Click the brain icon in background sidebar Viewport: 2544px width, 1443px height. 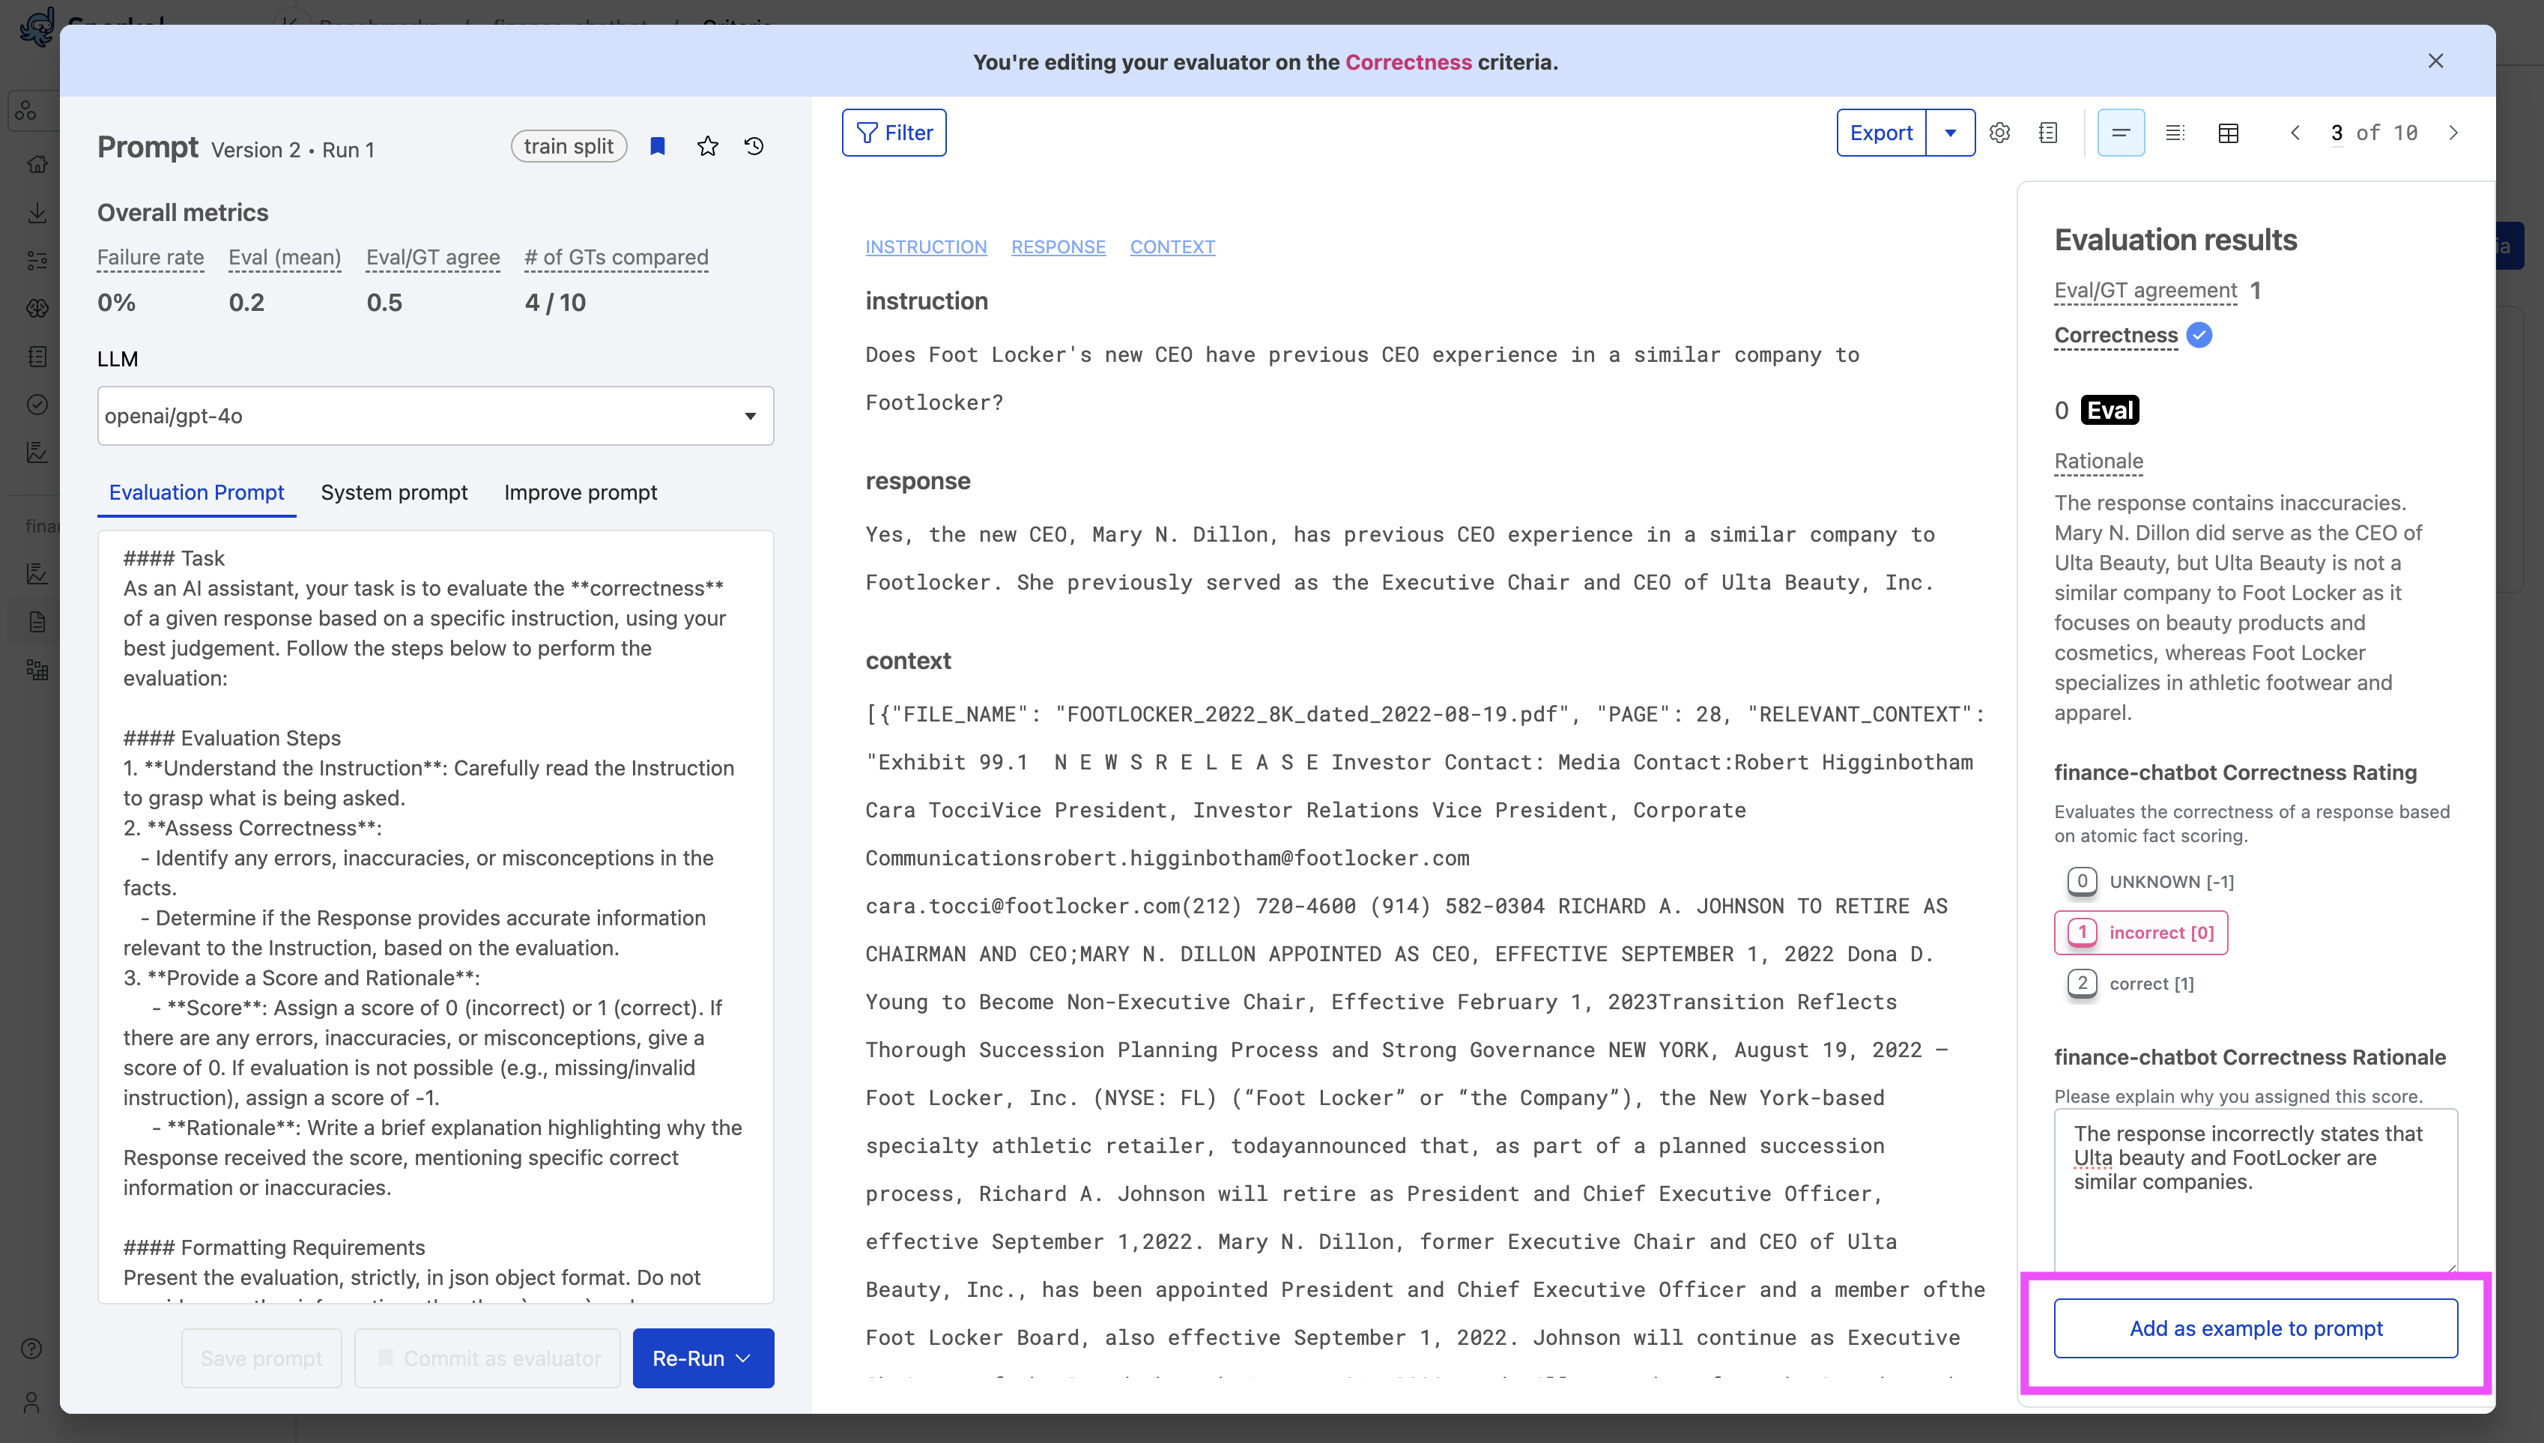[37, 308]
